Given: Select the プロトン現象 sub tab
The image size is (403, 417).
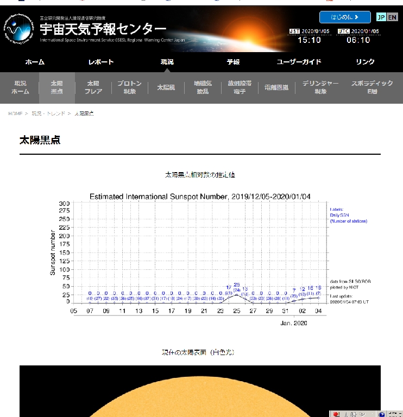Looking at the screenshot, I should coord(130,87).
